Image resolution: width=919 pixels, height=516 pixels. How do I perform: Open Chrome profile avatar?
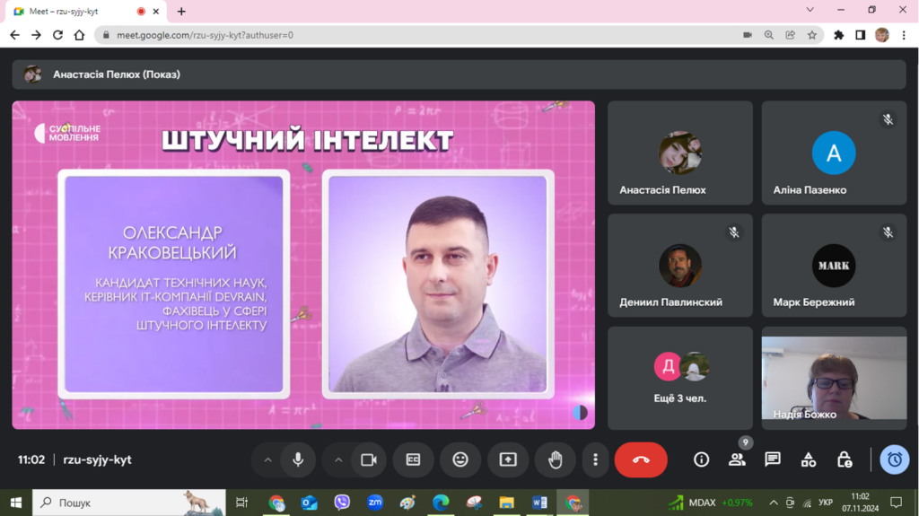coord(882,35)
